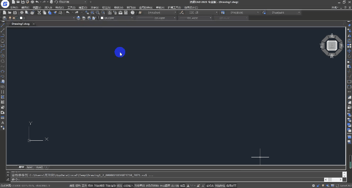The image size is (352, 188).
Task: Add a new layout with plus button
Action: 47,167
